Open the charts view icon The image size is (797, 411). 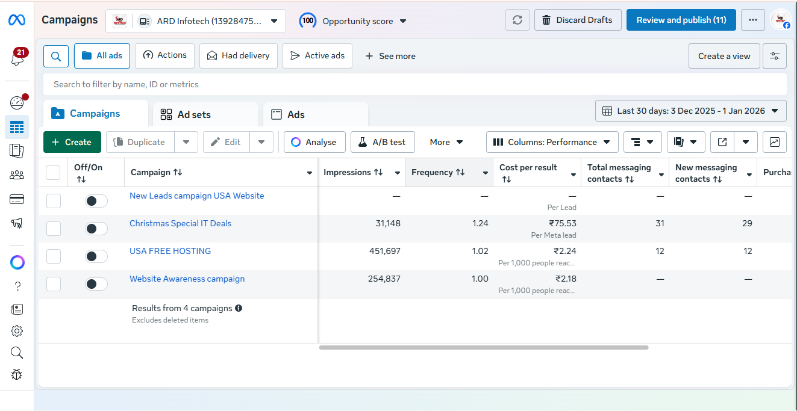(x=774, y=142)
